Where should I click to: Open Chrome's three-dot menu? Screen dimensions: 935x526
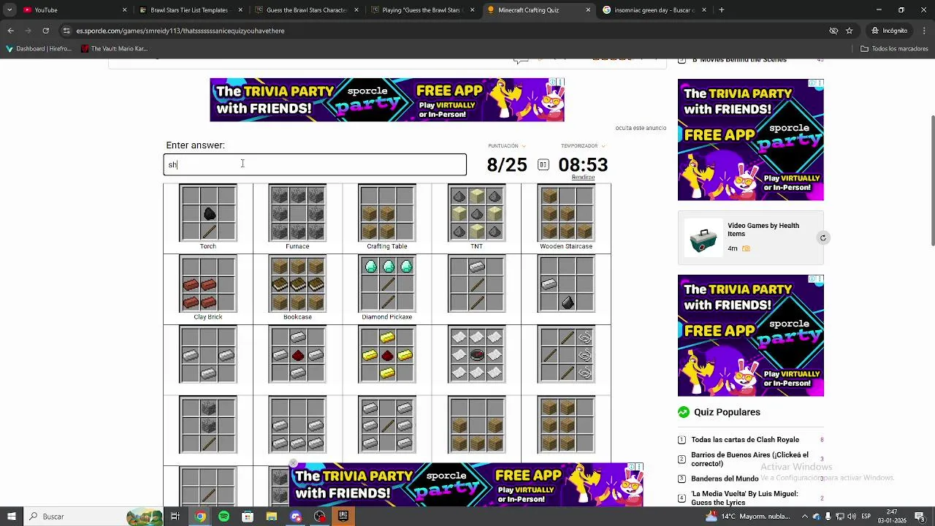point(924,31)
